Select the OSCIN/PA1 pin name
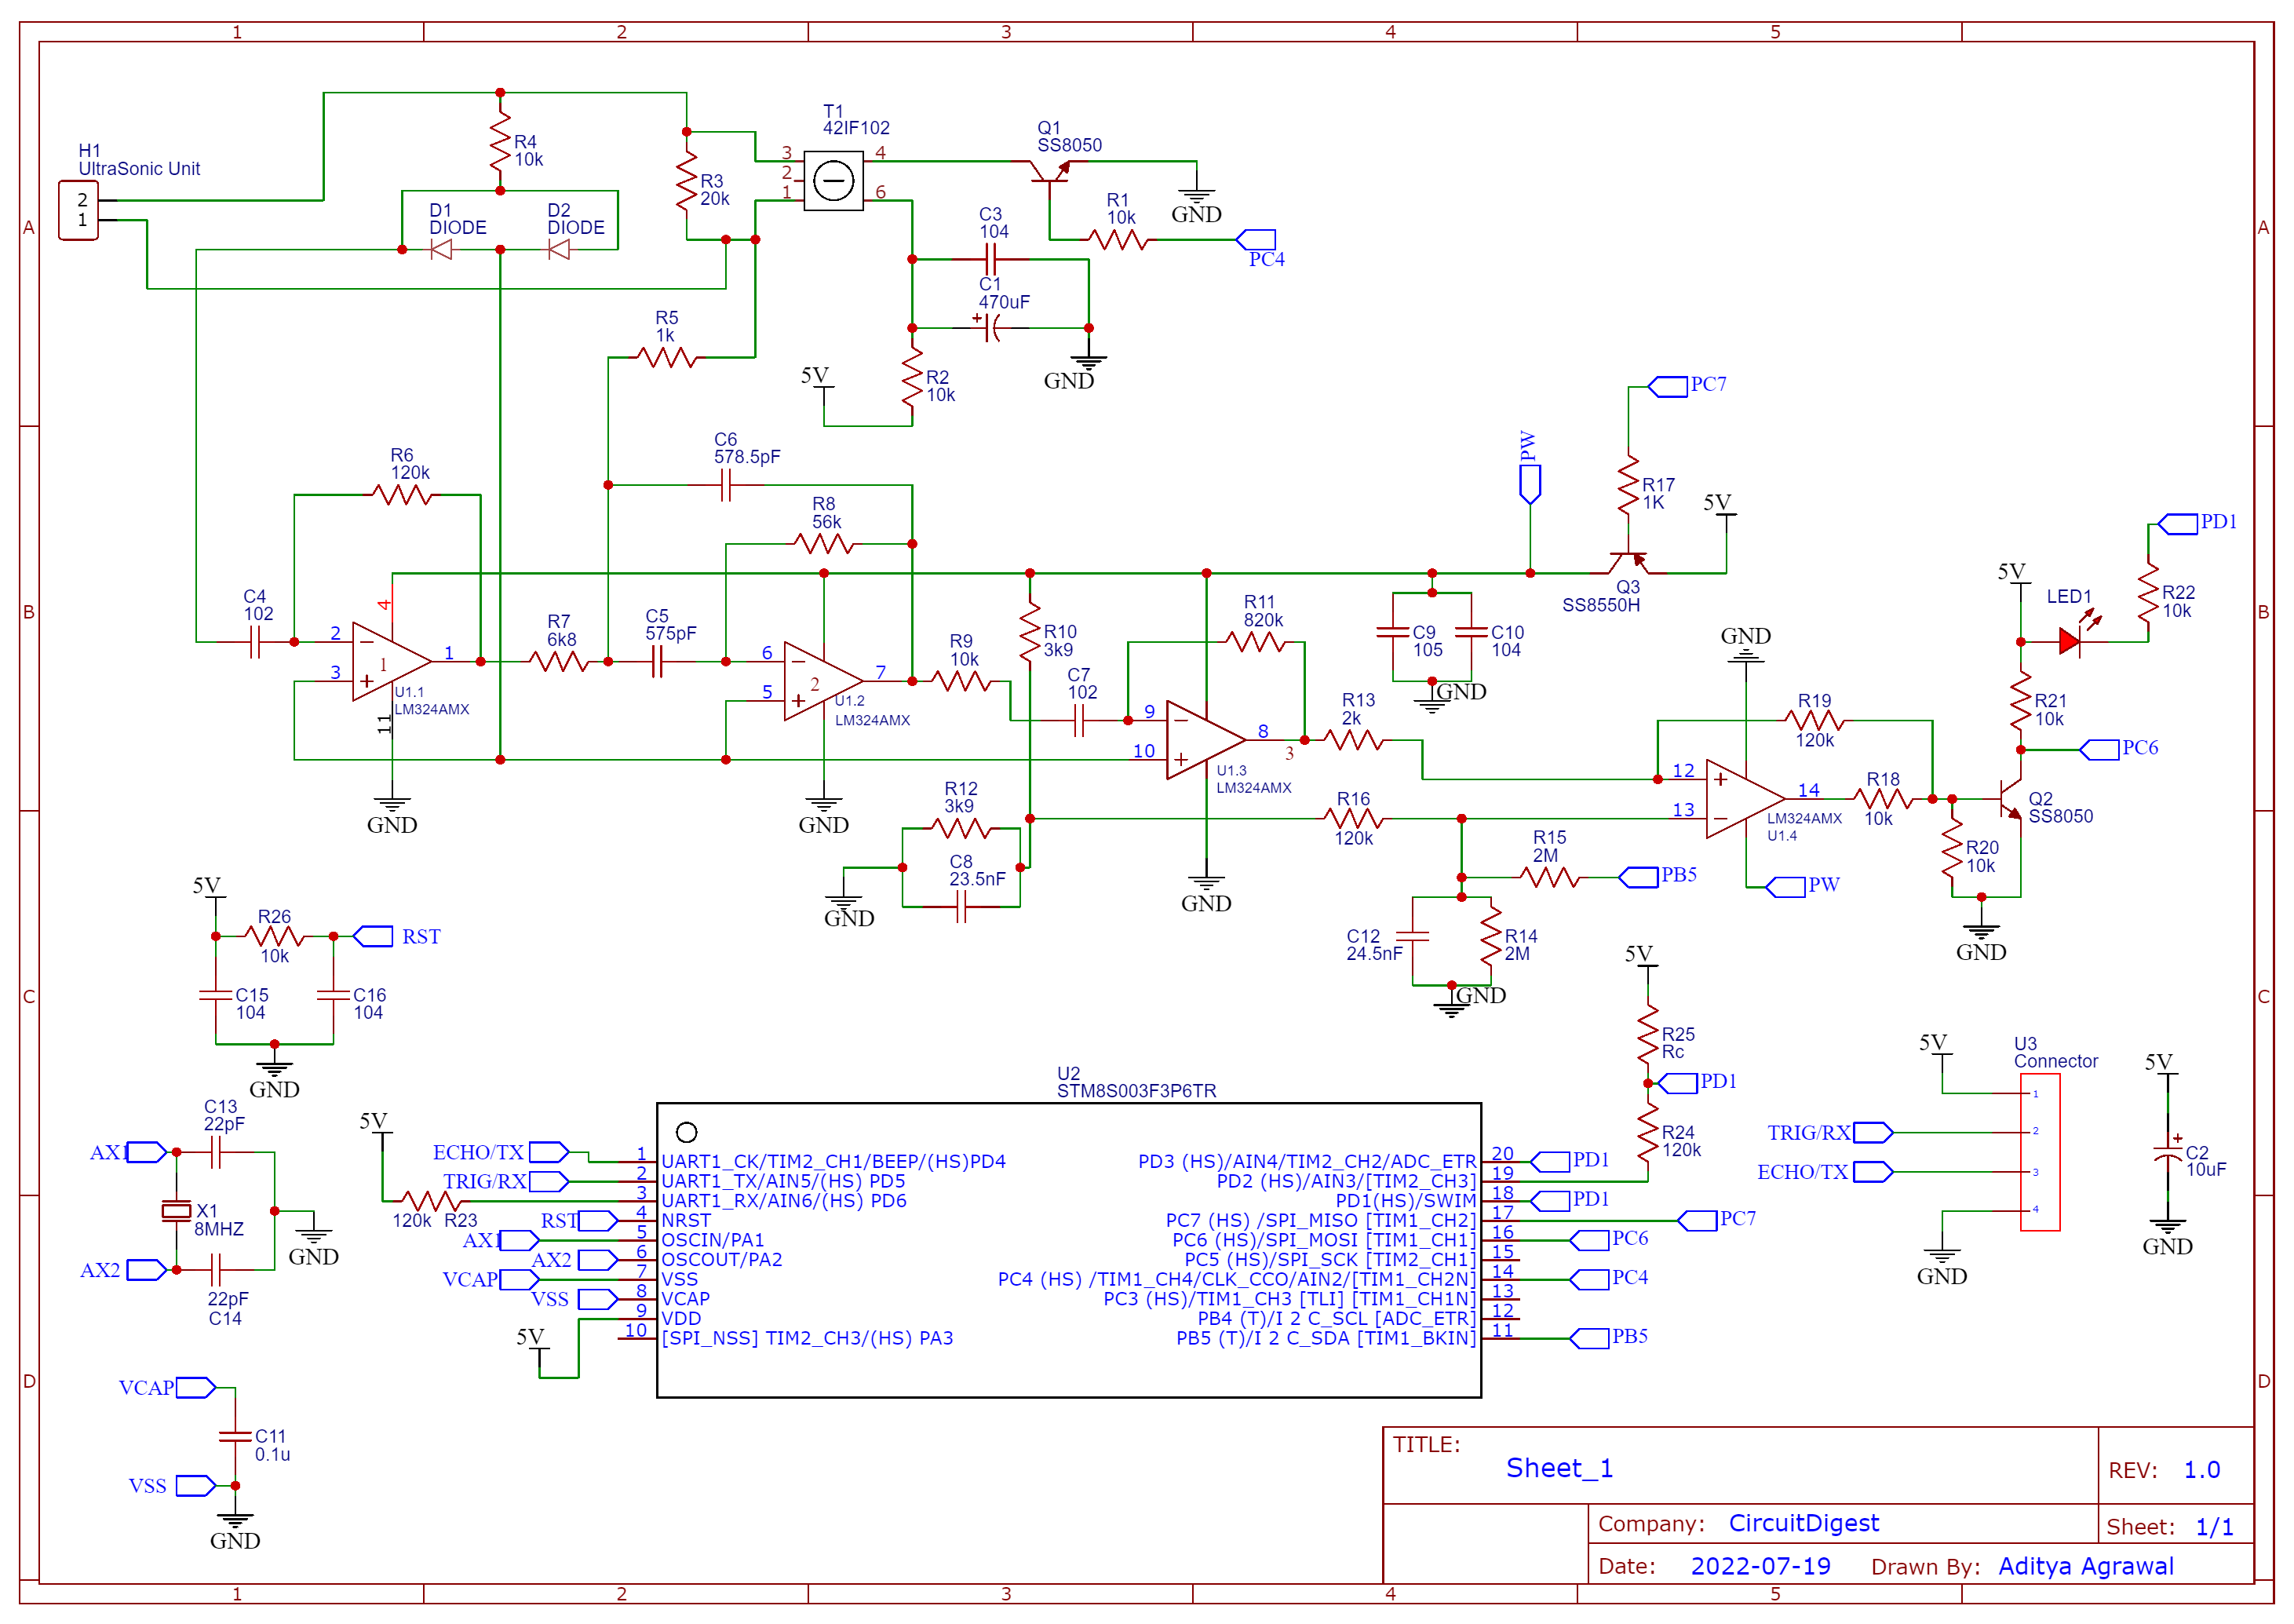This screenshot has width=2294, height=1624. tap(713, 1240)
